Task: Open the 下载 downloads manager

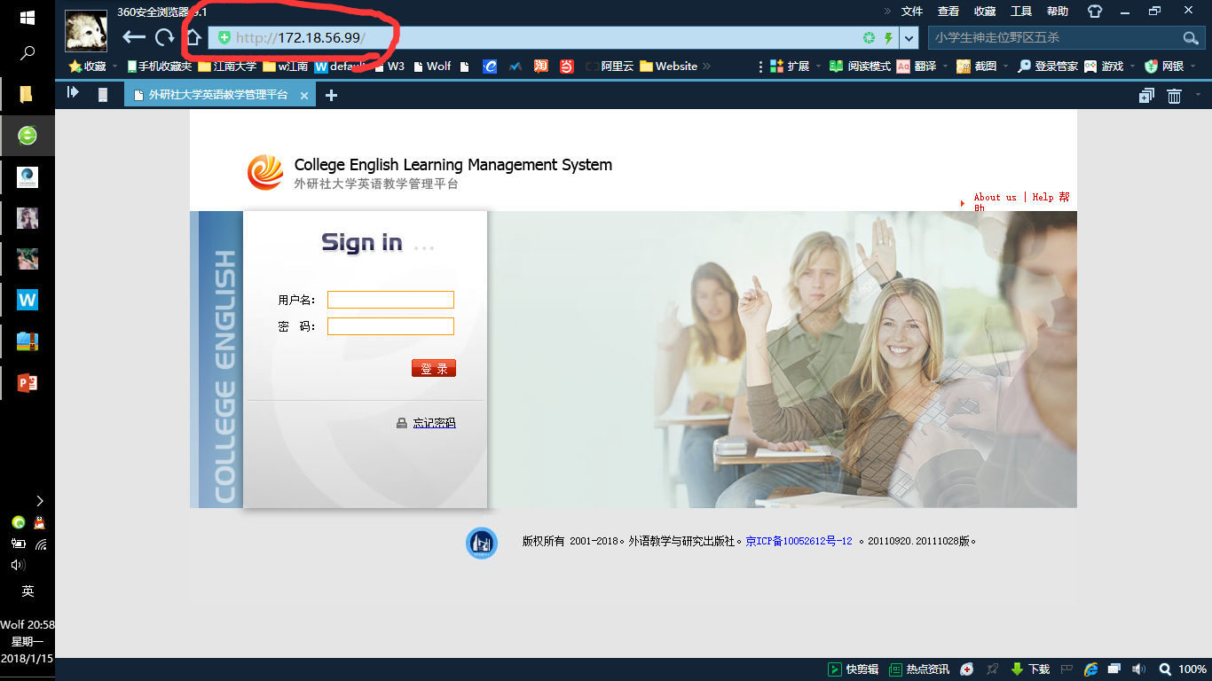Action: coord(1030,669)
